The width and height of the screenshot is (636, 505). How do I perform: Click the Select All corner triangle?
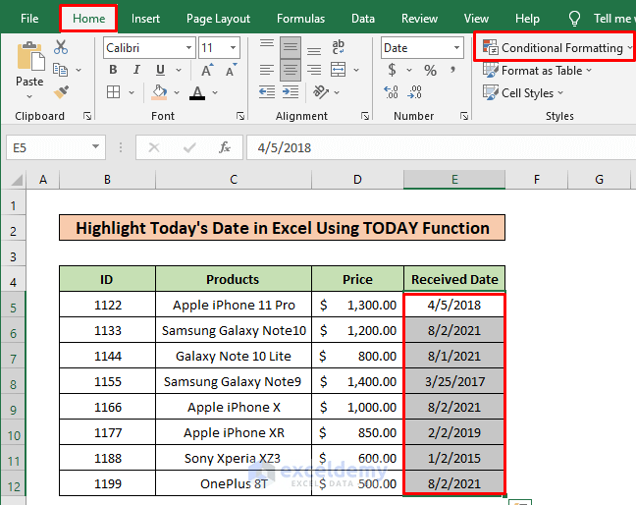15,180
